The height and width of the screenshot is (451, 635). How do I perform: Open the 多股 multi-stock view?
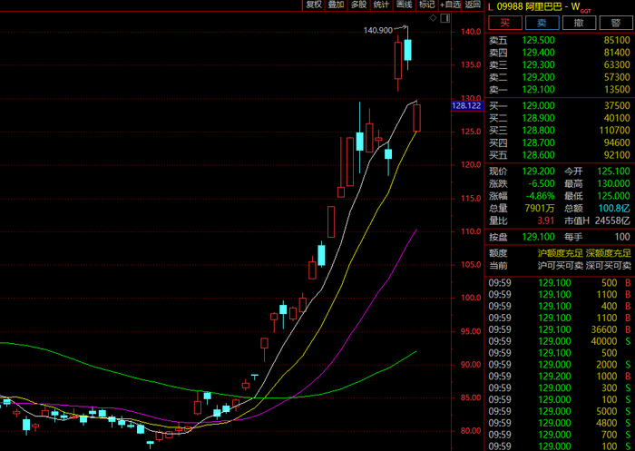point(358,5)
